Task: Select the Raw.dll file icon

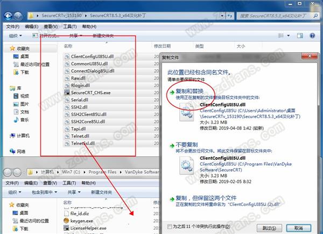Action: pyautogui.click(x=67, y=78)
